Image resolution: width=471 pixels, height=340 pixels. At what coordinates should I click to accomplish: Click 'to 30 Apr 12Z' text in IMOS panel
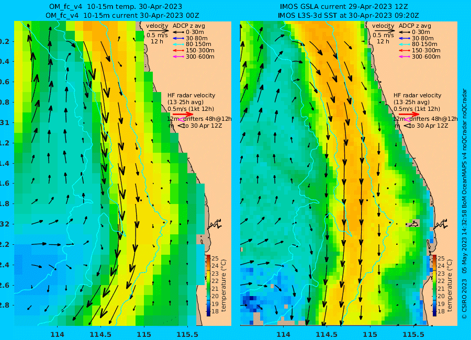pyautogui.click(x=429, y=126)
